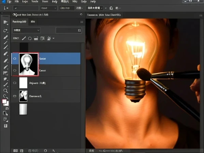Click the splatter icon in filter row
204x153 pixels.
[49, 39]
